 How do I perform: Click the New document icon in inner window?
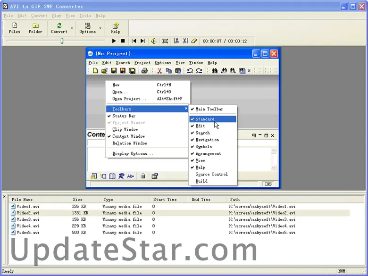(95, 71)
